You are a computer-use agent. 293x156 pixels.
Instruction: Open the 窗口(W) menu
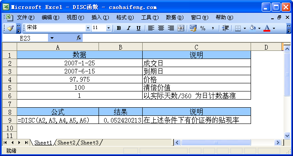coord(200,18)
